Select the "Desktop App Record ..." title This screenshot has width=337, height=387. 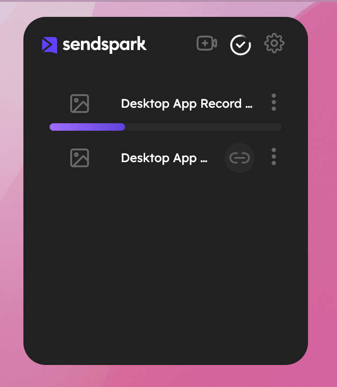(x=187, y=104)
